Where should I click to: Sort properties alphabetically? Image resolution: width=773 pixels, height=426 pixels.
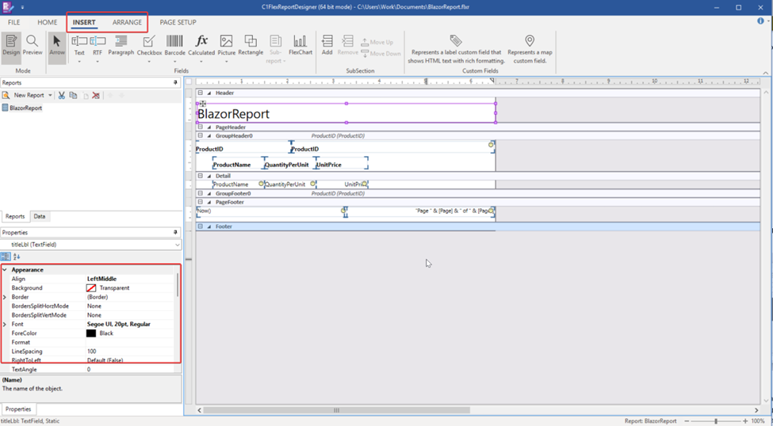[17, 257]
